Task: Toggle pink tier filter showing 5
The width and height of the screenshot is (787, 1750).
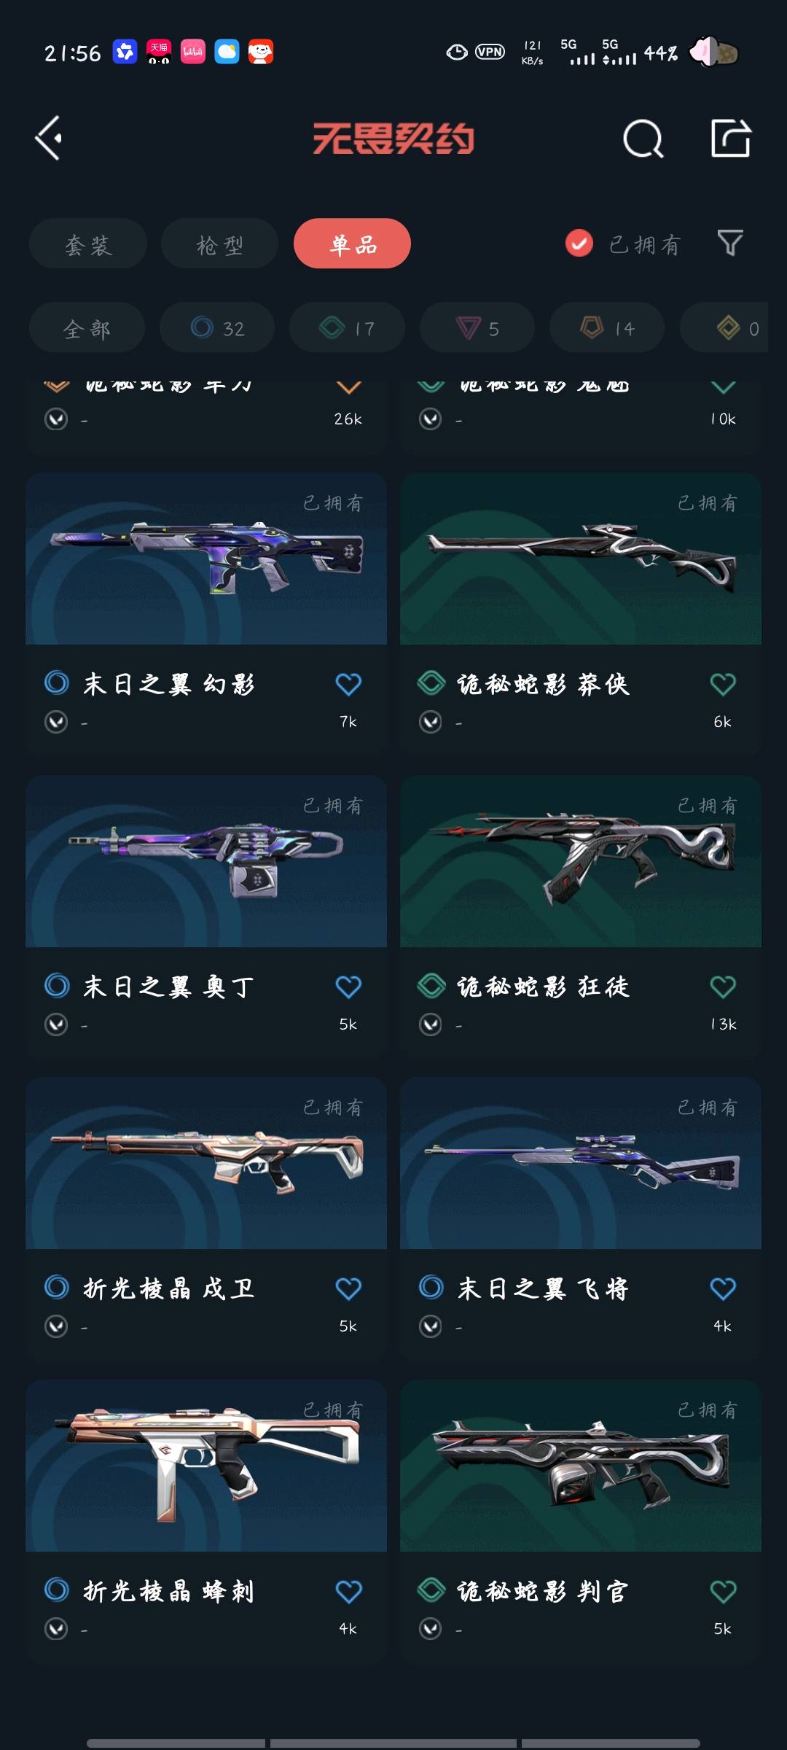Action: (477, 328)
